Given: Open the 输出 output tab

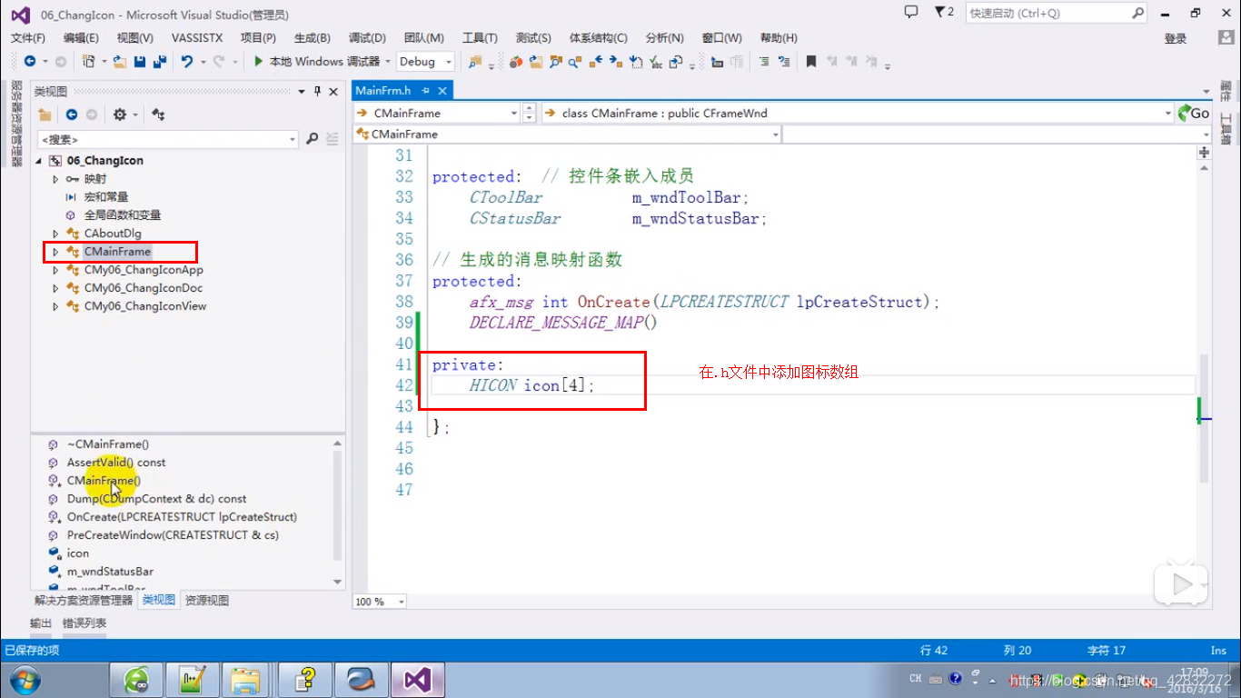Looking at the screenshot, I should 41,623.
